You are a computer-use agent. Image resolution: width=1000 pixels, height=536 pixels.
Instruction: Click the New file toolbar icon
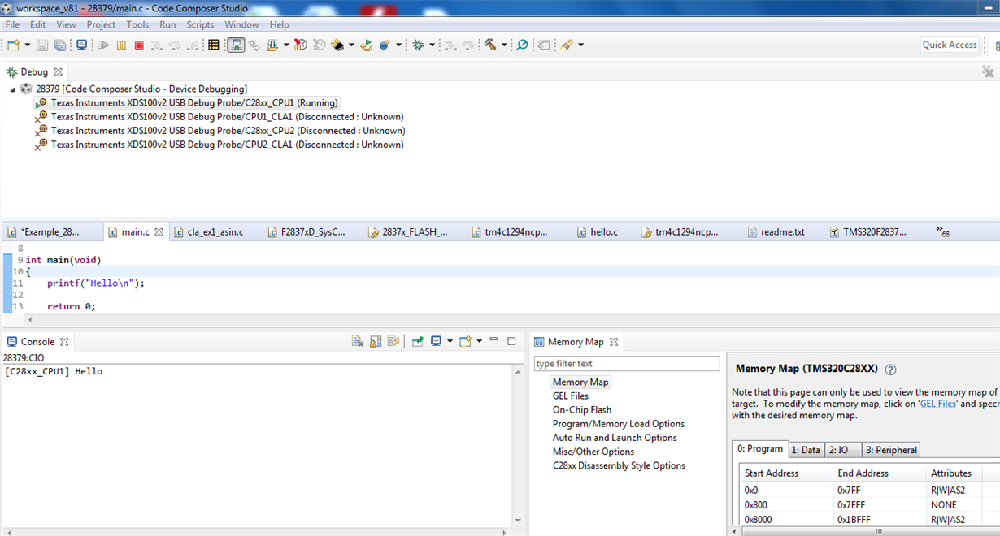pos(13,45)
